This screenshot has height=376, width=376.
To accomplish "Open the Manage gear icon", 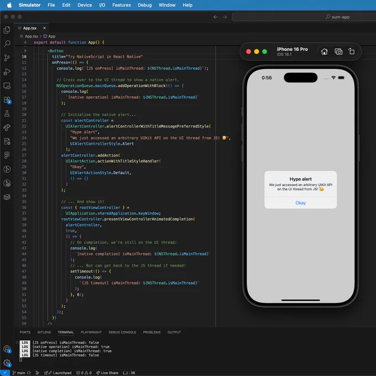I will pyautogui.click(x=7, y=363).
